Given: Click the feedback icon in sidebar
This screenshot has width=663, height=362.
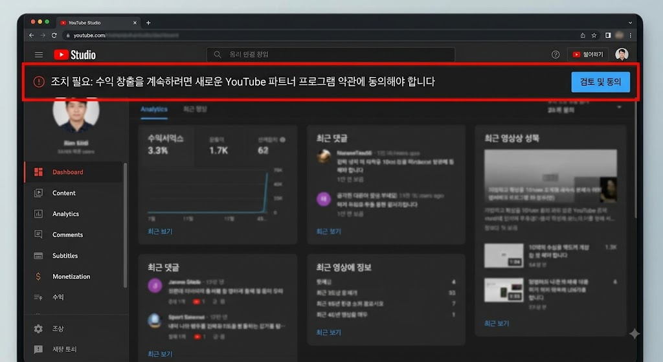Looking at the screenshot, I should point(38,349).
